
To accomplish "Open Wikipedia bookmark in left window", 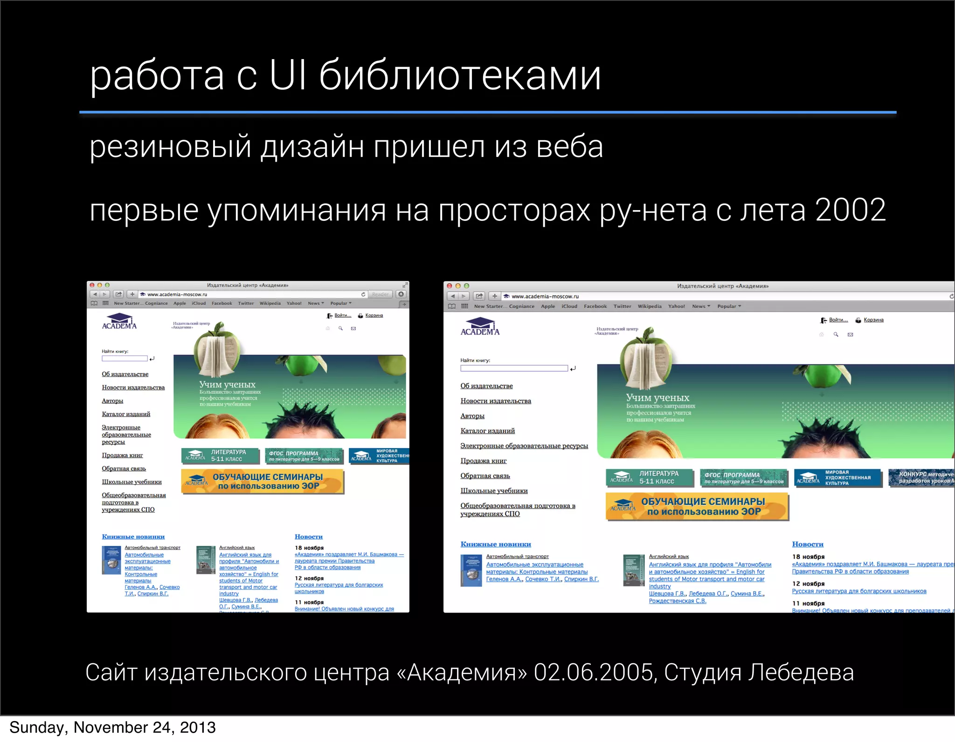I will coord(270,303).
